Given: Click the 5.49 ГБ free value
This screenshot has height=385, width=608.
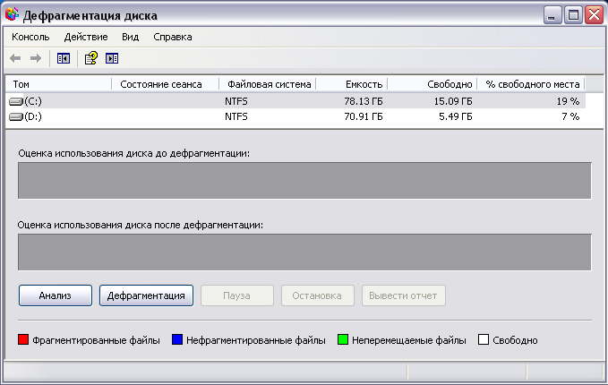Looking at the screenshot, I should (x=456, y=116).
